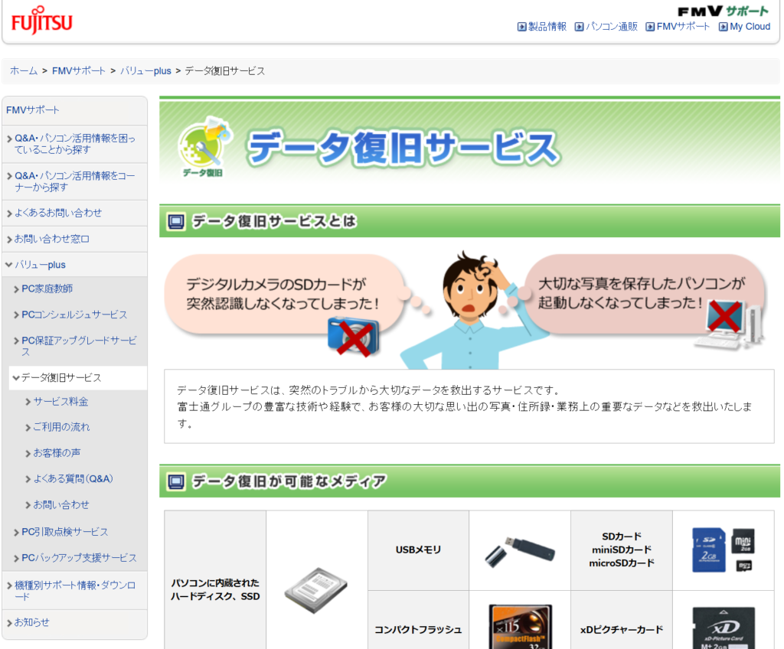Click the crossed-out digital camera icon
The height and width of the screenshot is (649, 784).
pos(353,335)
